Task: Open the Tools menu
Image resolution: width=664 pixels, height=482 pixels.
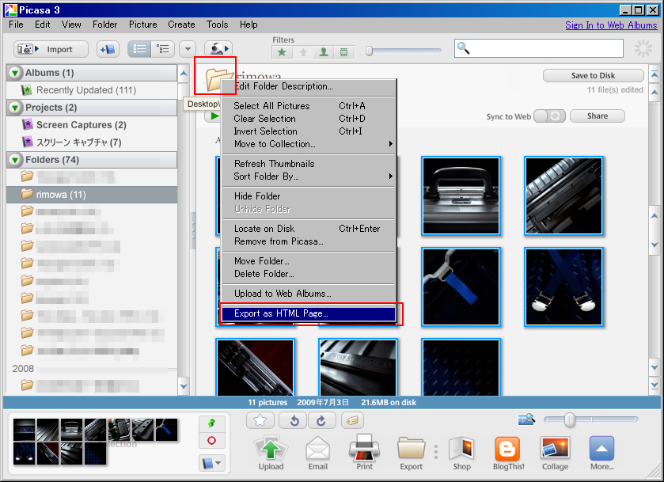Action: [x=217, y=25]
